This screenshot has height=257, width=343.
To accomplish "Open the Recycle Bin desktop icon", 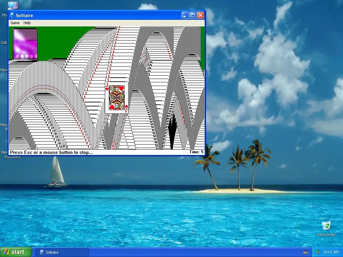I will [326, 229].
